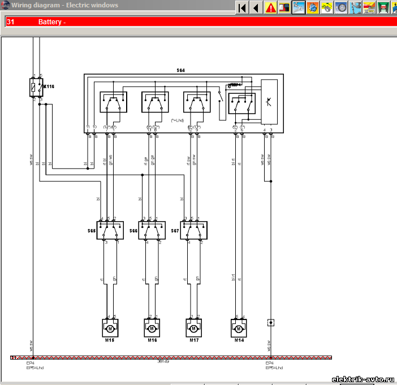Open the blue clock repair times icon
This screenshot has height=385, width=397.
click(313, 8)
